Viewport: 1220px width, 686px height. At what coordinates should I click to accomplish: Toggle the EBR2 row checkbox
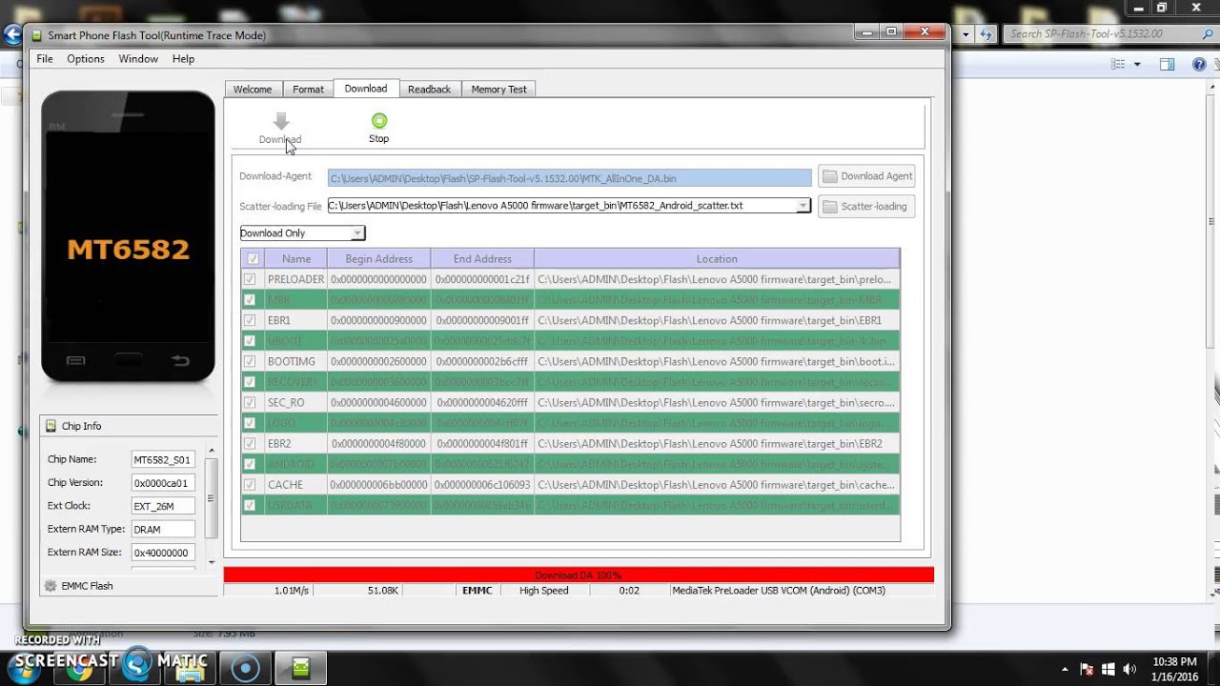250,443
